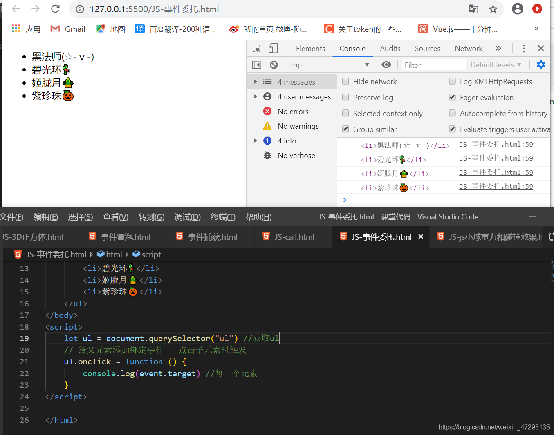554x435 pixels.
Task: Click the blue console settings gear
Action: [x=541, y=65]
